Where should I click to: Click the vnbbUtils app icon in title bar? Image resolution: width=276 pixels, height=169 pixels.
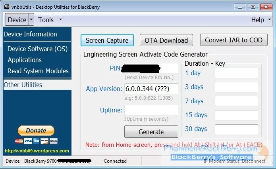7,7
